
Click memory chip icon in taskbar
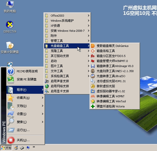22,148
